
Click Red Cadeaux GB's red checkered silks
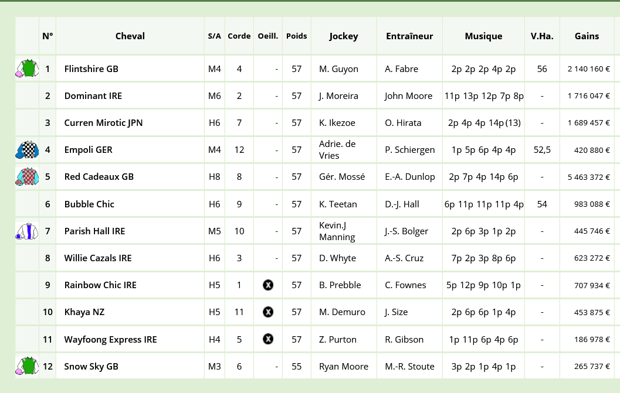pos(27,176)
